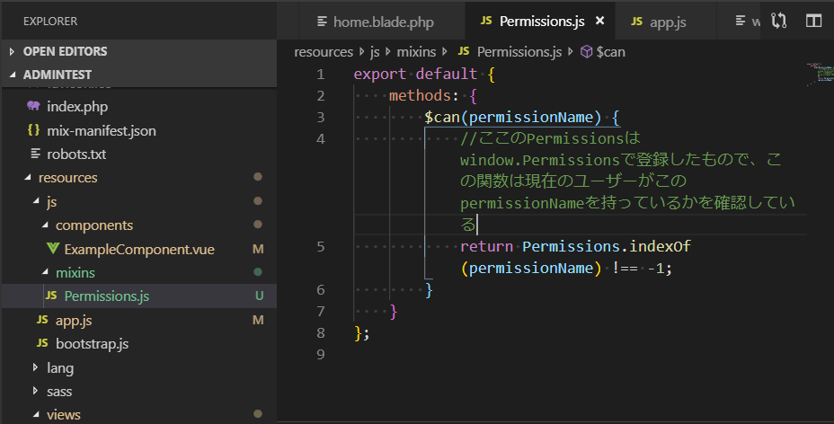Click line number 5 in the gutter

pos(321,246)
